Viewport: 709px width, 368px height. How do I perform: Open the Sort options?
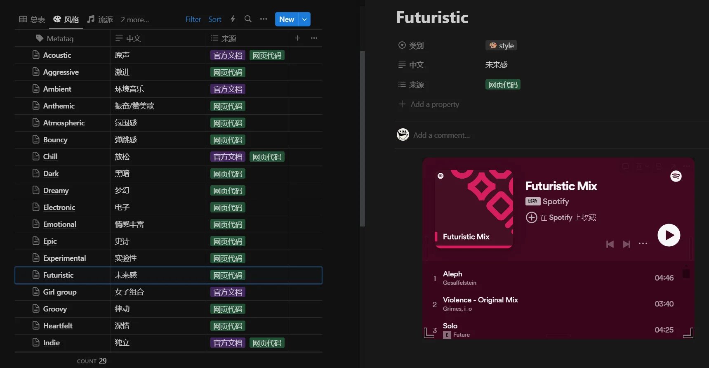(x=215, y=19)
